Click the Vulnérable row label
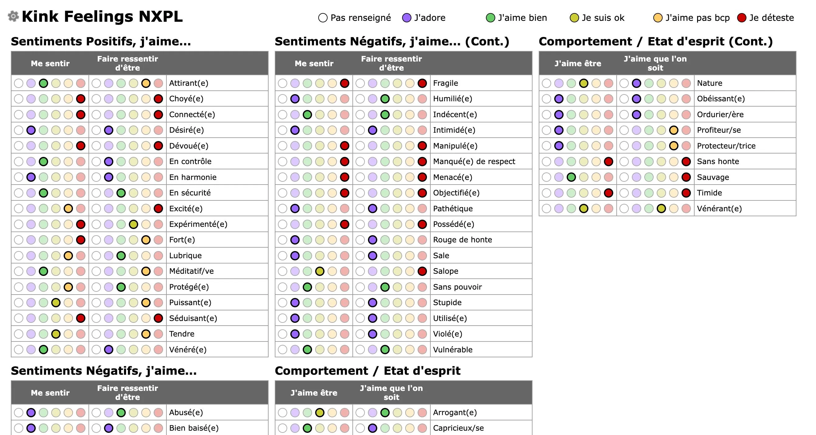The height and width of the screenshot is (435, 816). pyautogui.click(x=453, y=350)
